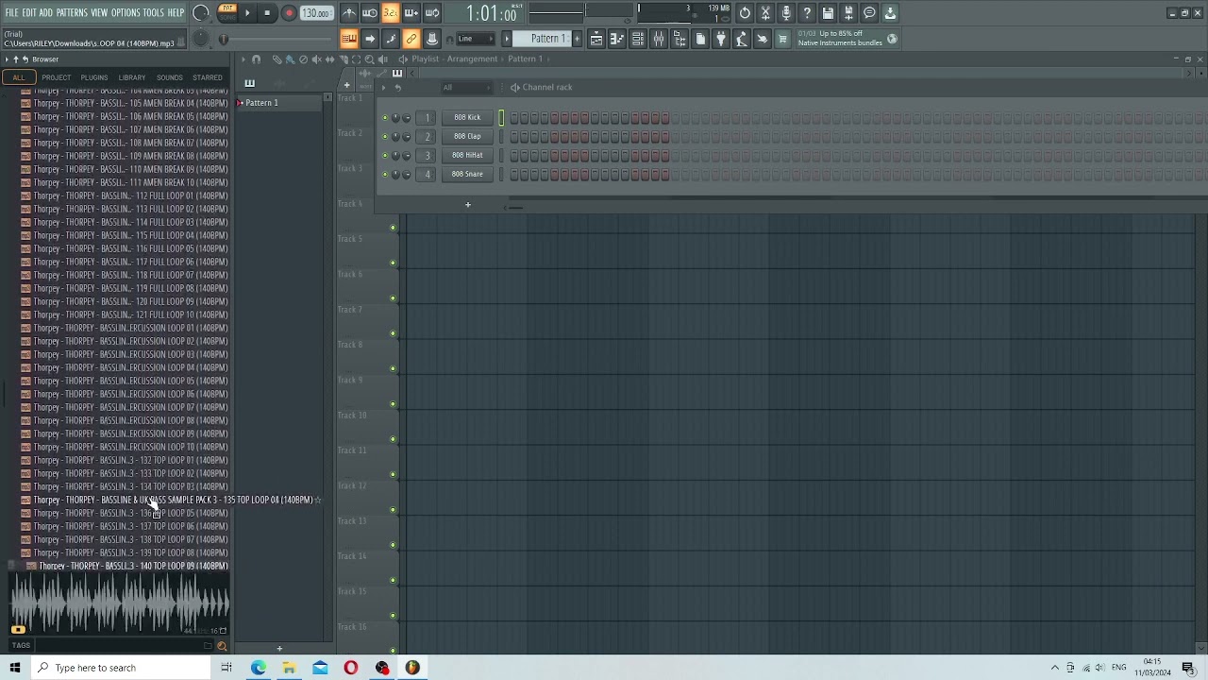Image resolution: width=1208 pixels, height=680 pixels.
Task: Click the tempo field showing 130.000
Action: 316,13
